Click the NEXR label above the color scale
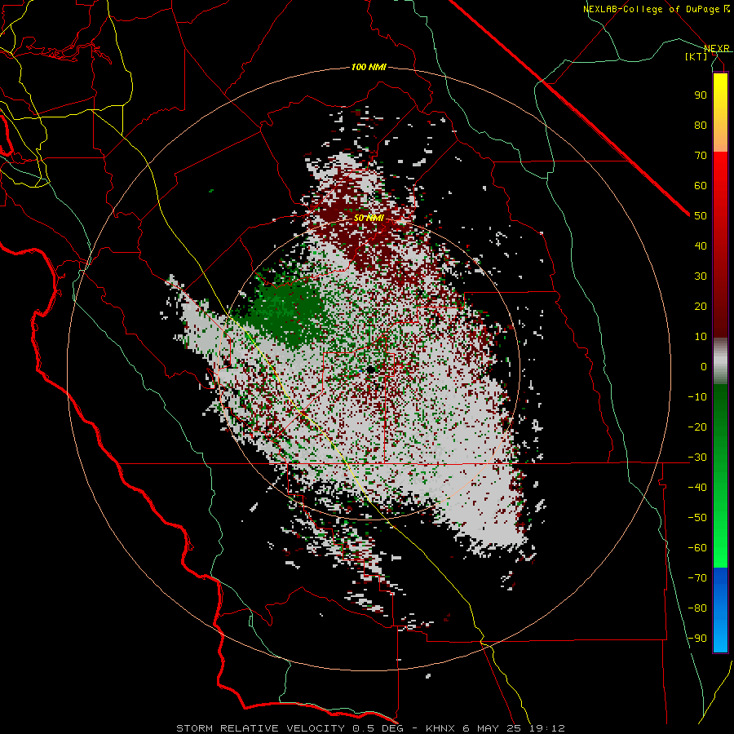The image size is (734, 734). pyautogui.click(x=716, y=48)
